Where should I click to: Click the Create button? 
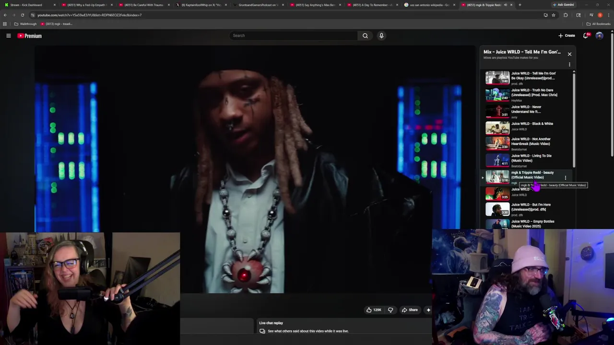coord(567,35)
